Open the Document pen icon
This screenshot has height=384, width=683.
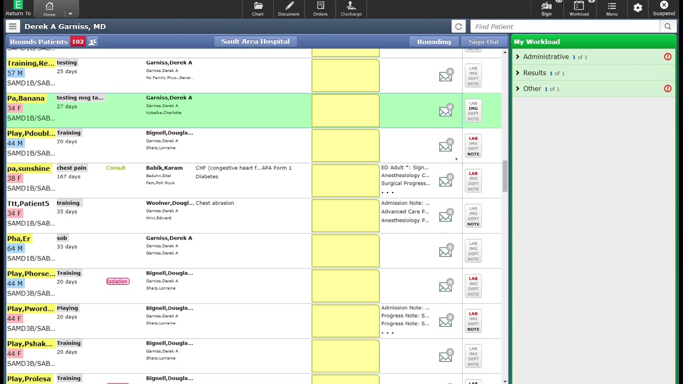[x=289, y=9]
